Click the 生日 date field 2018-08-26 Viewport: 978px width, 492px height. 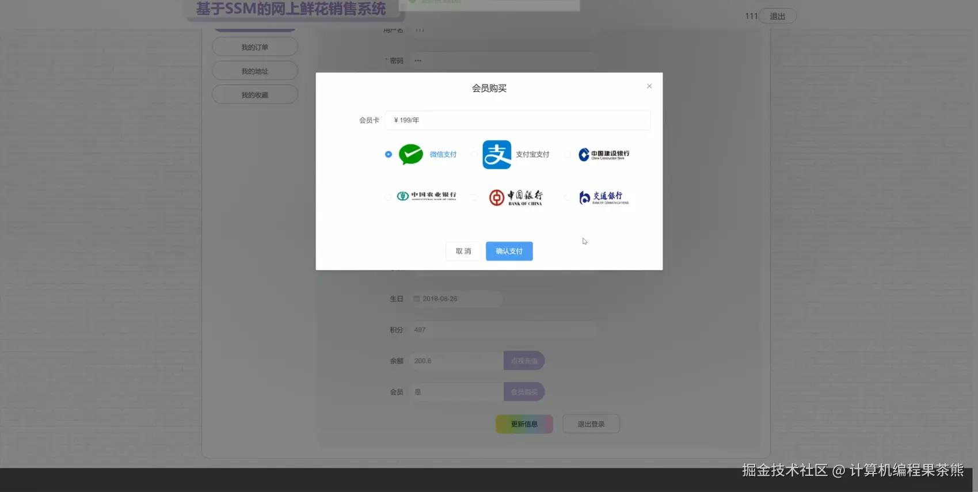456,299
